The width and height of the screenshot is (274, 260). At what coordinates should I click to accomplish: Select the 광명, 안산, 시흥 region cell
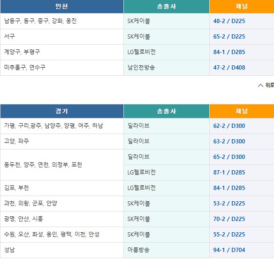(x=62, y=219)
